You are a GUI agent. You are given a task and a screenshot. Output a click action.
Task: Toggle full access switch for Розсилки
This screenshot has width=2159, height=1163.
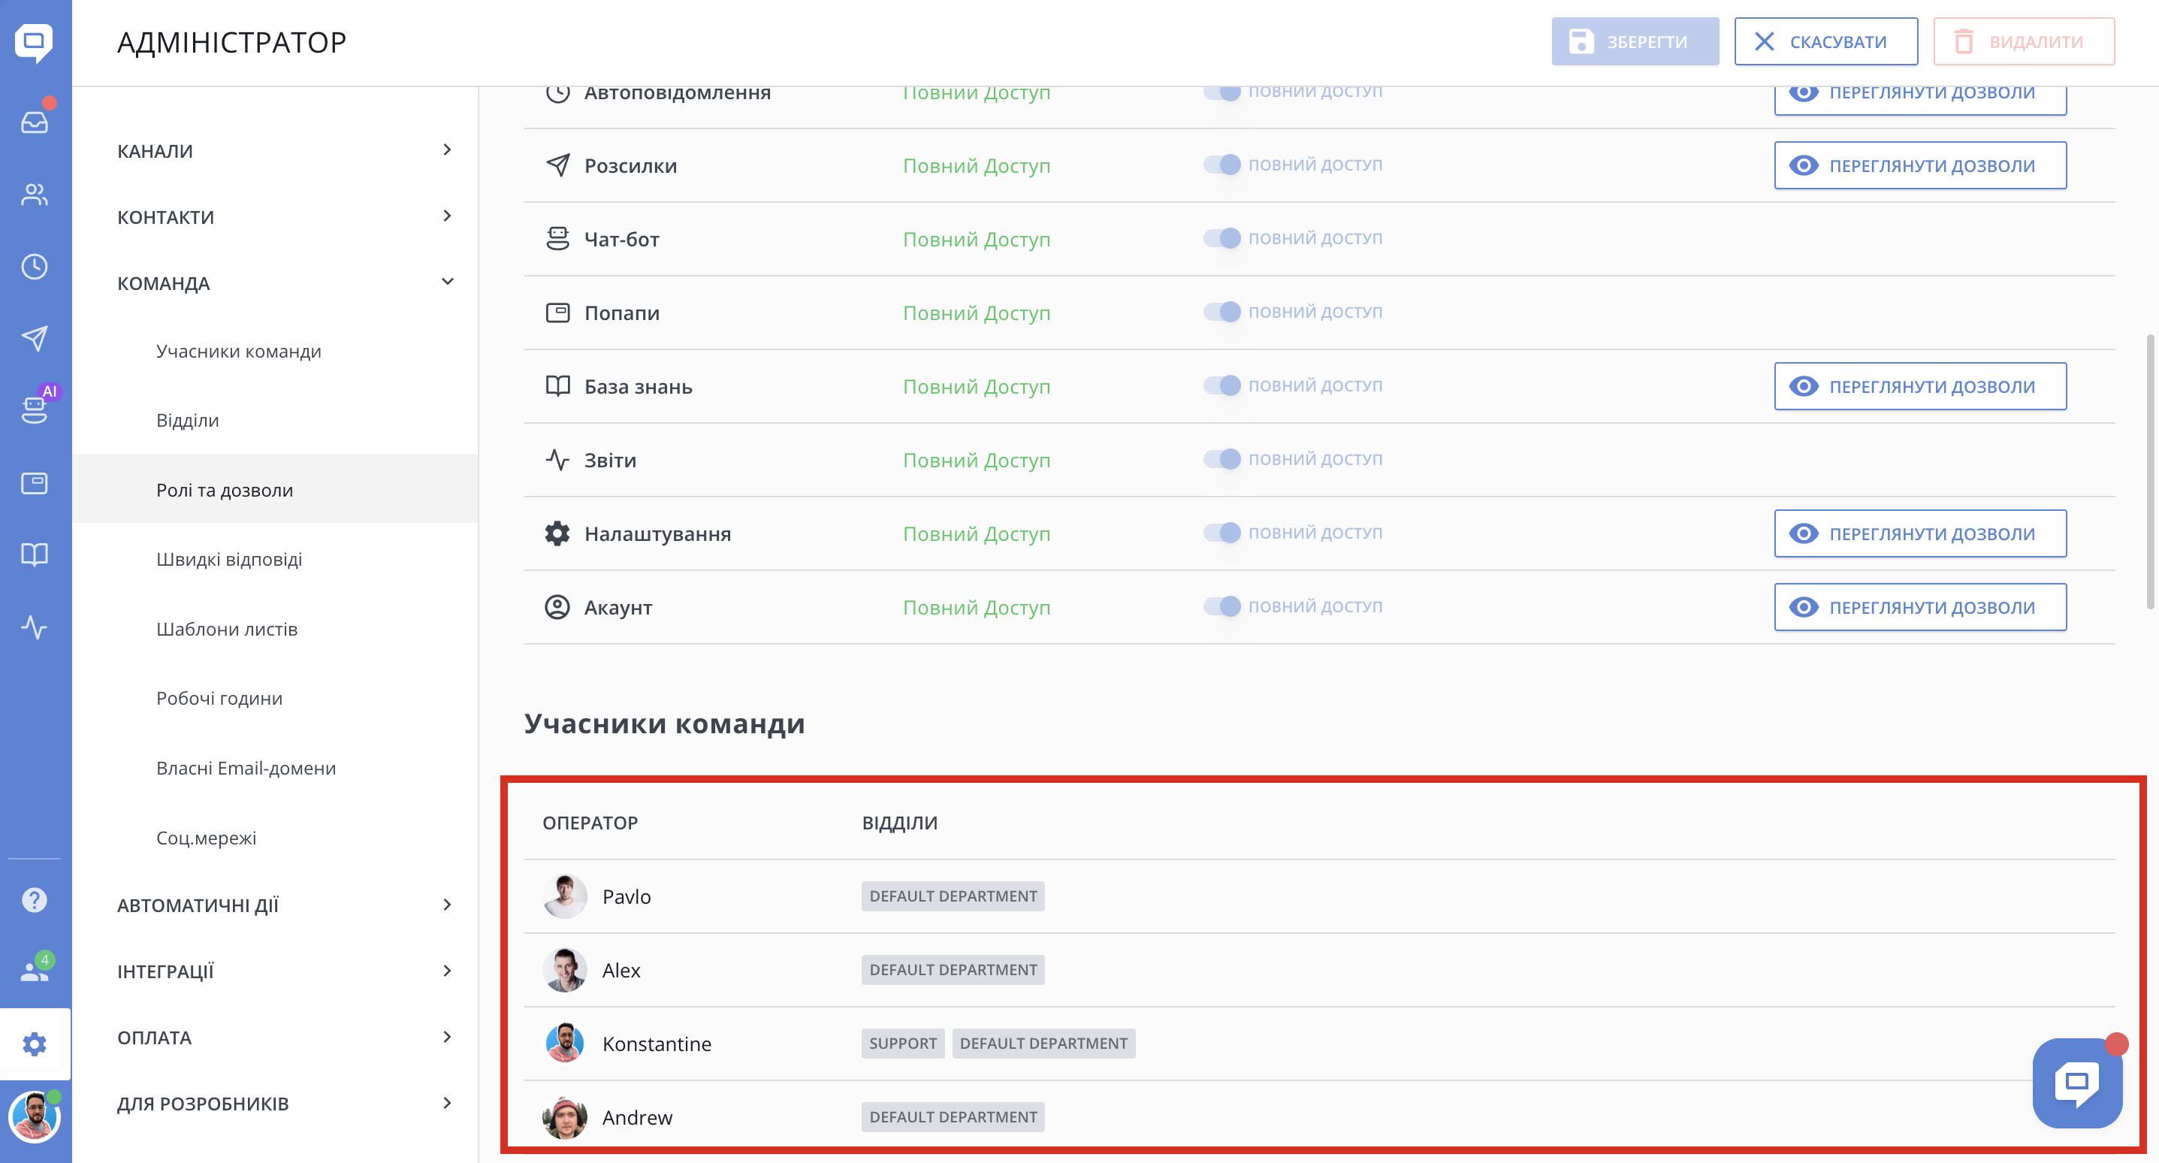[1222, 165]
